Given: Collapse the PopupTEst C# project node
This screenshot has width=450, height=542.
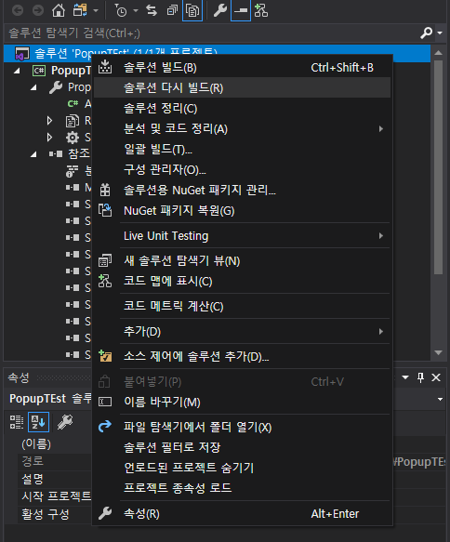Looking at the screenshot, I should tap(17, 71).
